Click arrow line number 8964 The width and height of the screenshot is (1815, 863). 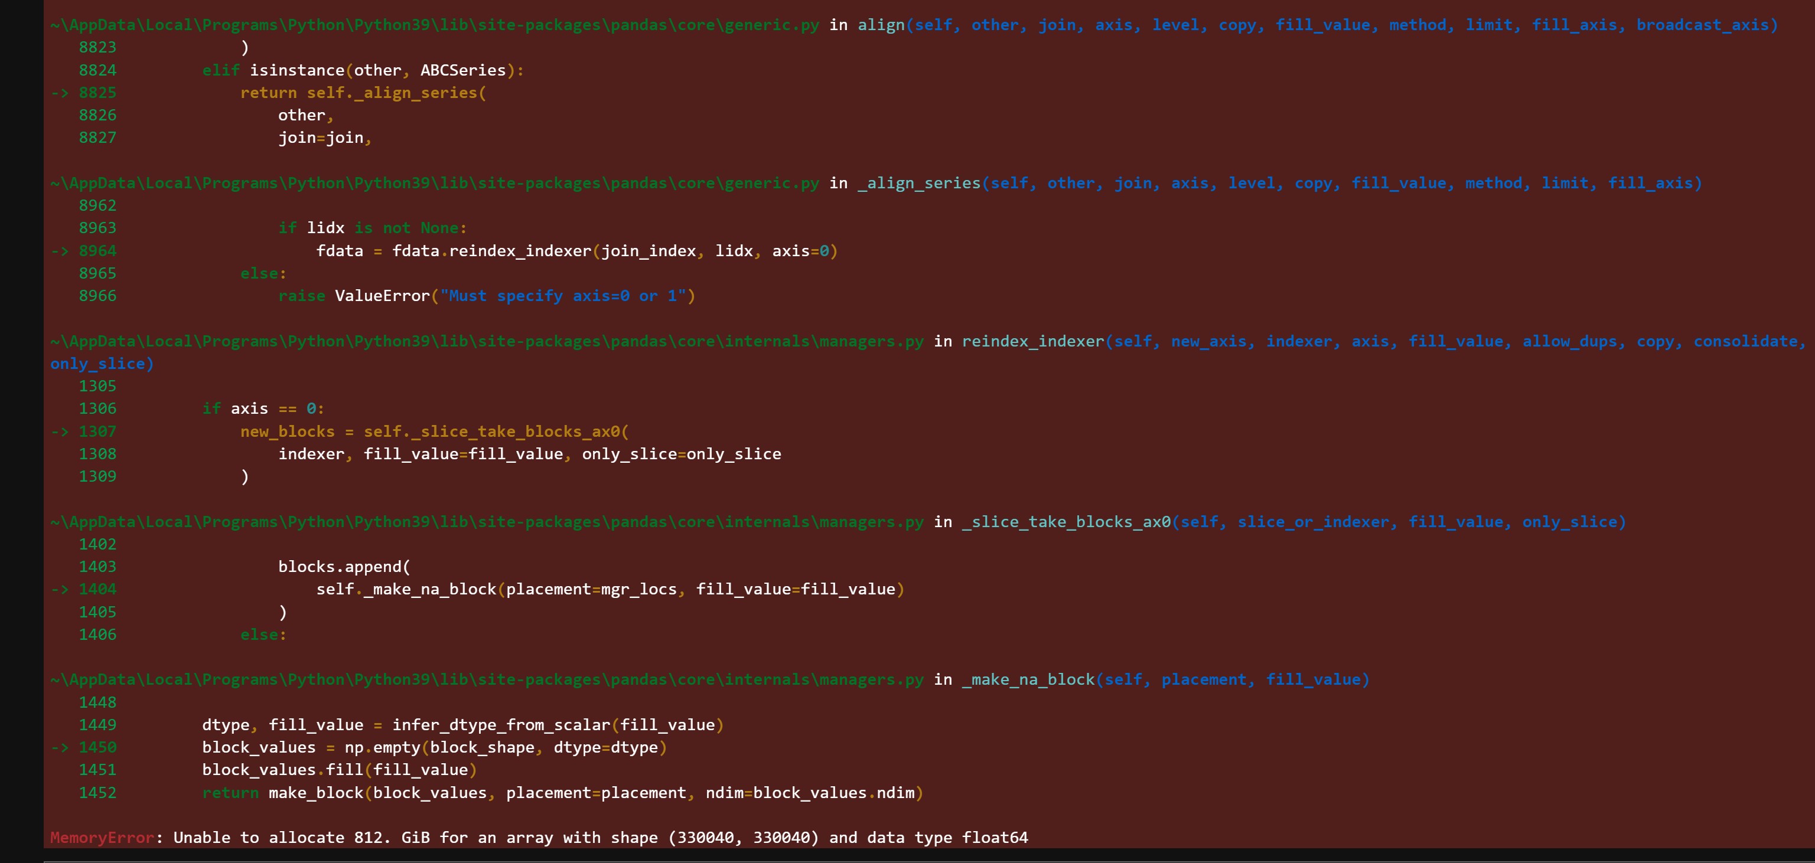[97, 251]
